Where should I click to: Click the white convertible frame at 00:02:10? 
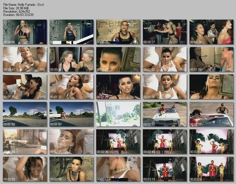tap(165, 114)
